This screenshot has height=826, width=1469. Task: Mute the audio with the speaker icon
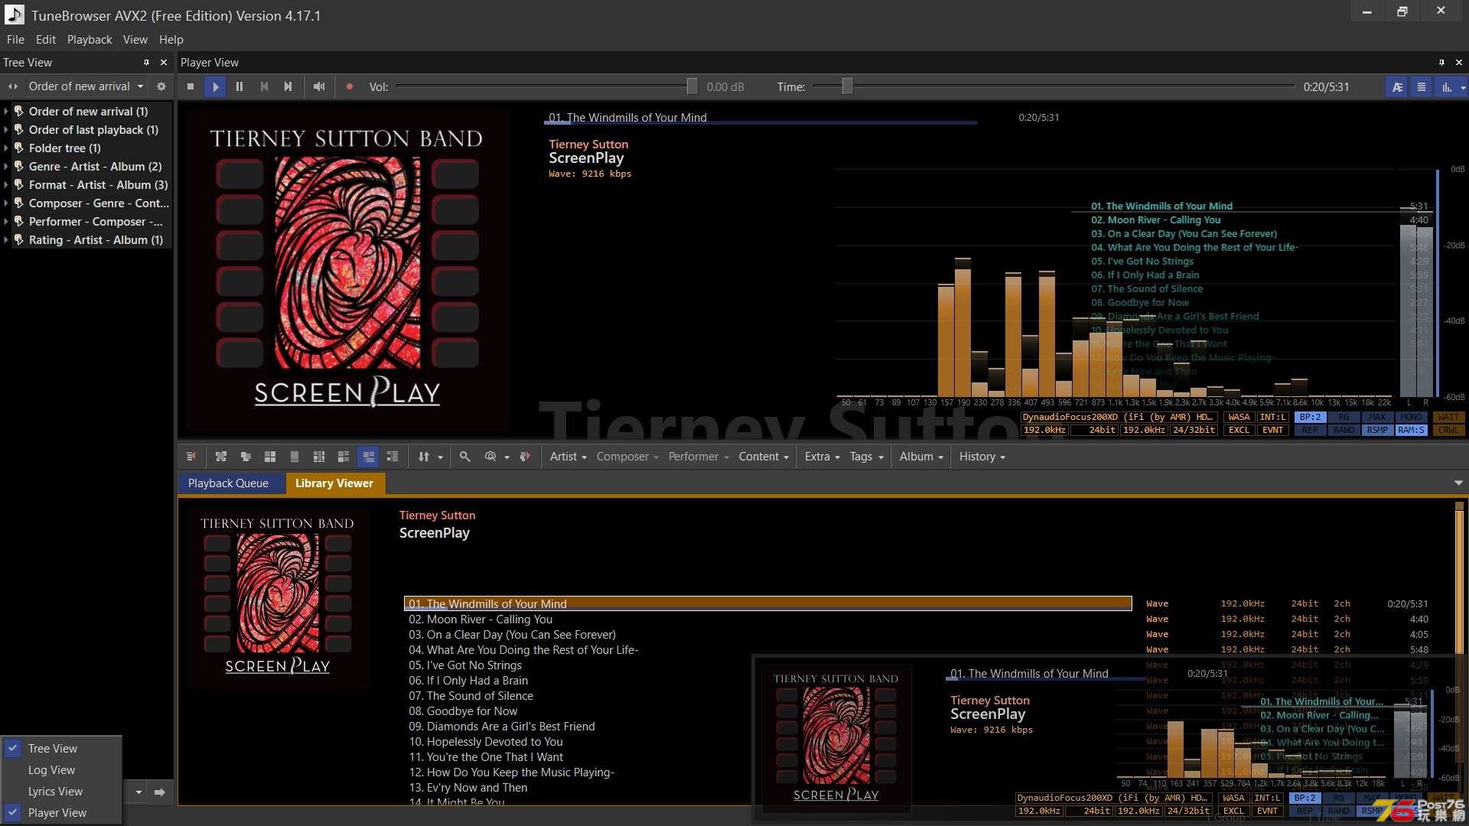point(319,86)
